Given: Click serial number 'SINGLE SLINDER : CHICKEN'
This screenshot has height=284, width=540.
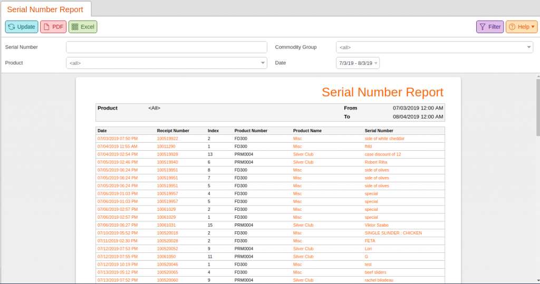Looking at the screenshot, I should [393, 233].
